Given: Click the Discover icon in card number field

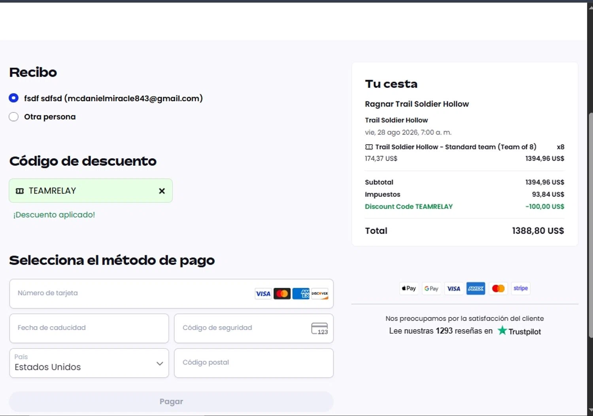Looking at the screenshot, I should [x=320, y=294].
